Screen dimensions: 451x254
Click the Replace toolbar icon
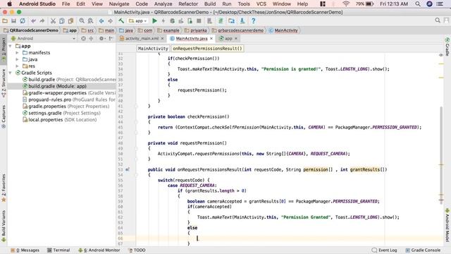[x=91, y=20]
